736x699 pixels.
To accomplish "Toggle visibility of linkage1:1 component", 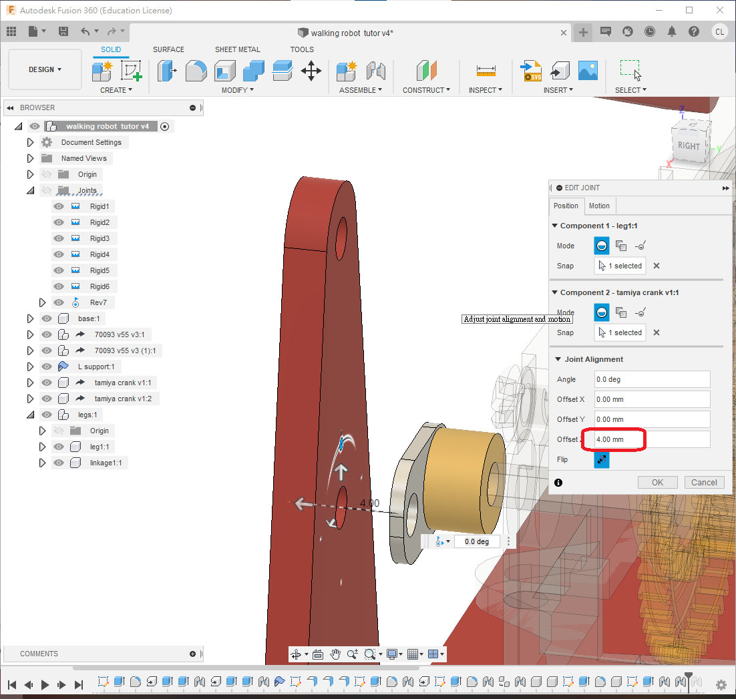I will (58, 463).
